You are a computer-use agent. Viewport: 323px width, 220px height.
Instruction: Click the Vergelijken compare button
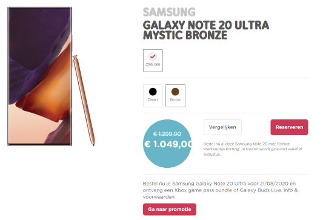click(222, 127)
